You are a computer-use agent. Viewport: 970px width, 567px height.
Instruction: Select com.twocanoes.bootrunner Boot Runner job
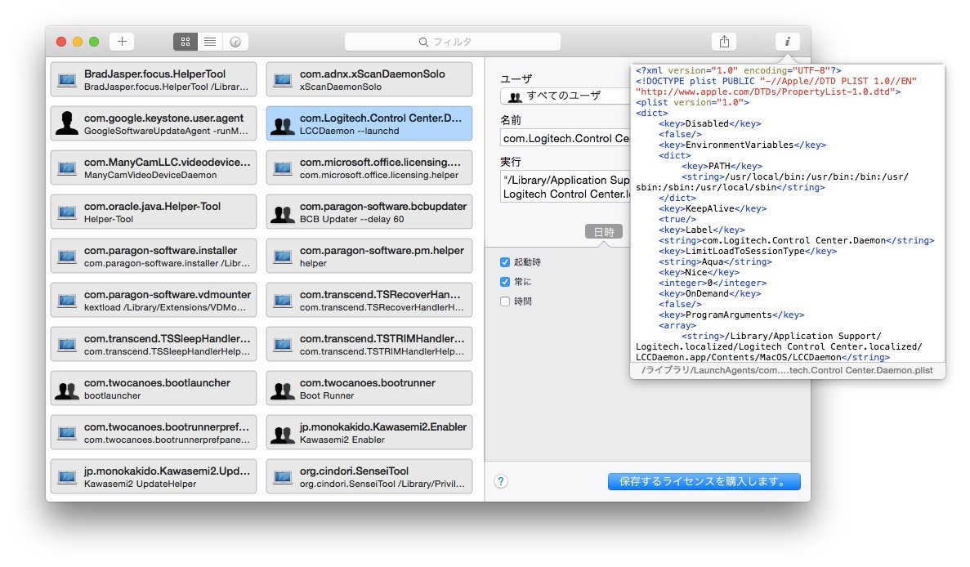click(369, 388)
